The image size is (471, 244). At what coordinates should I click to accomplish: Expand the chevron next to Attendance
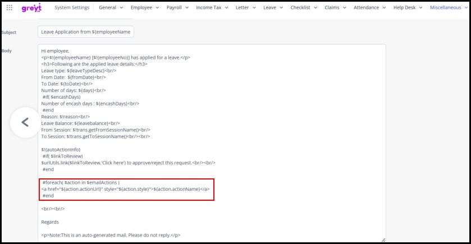pyautogui.click(x=384, y=8)
